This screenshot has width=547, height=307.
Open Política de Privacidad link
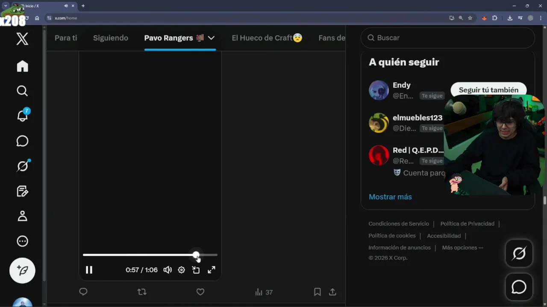click(467, 224)
